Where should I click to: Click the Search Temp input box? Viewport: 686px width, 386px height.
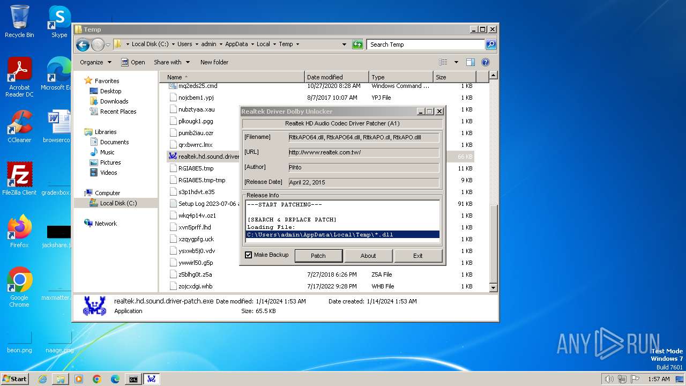pos(426,44)
